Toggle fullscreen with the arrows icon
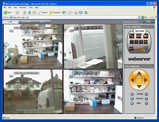159x122 pixels. (131, 36)
